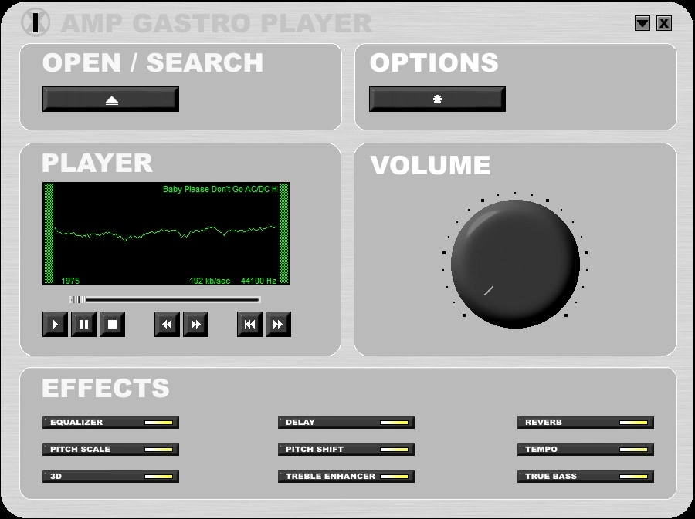Toggle the Pitch Shift effect
695x519 pixels.
pyautogui.click(x=346, y=450)
